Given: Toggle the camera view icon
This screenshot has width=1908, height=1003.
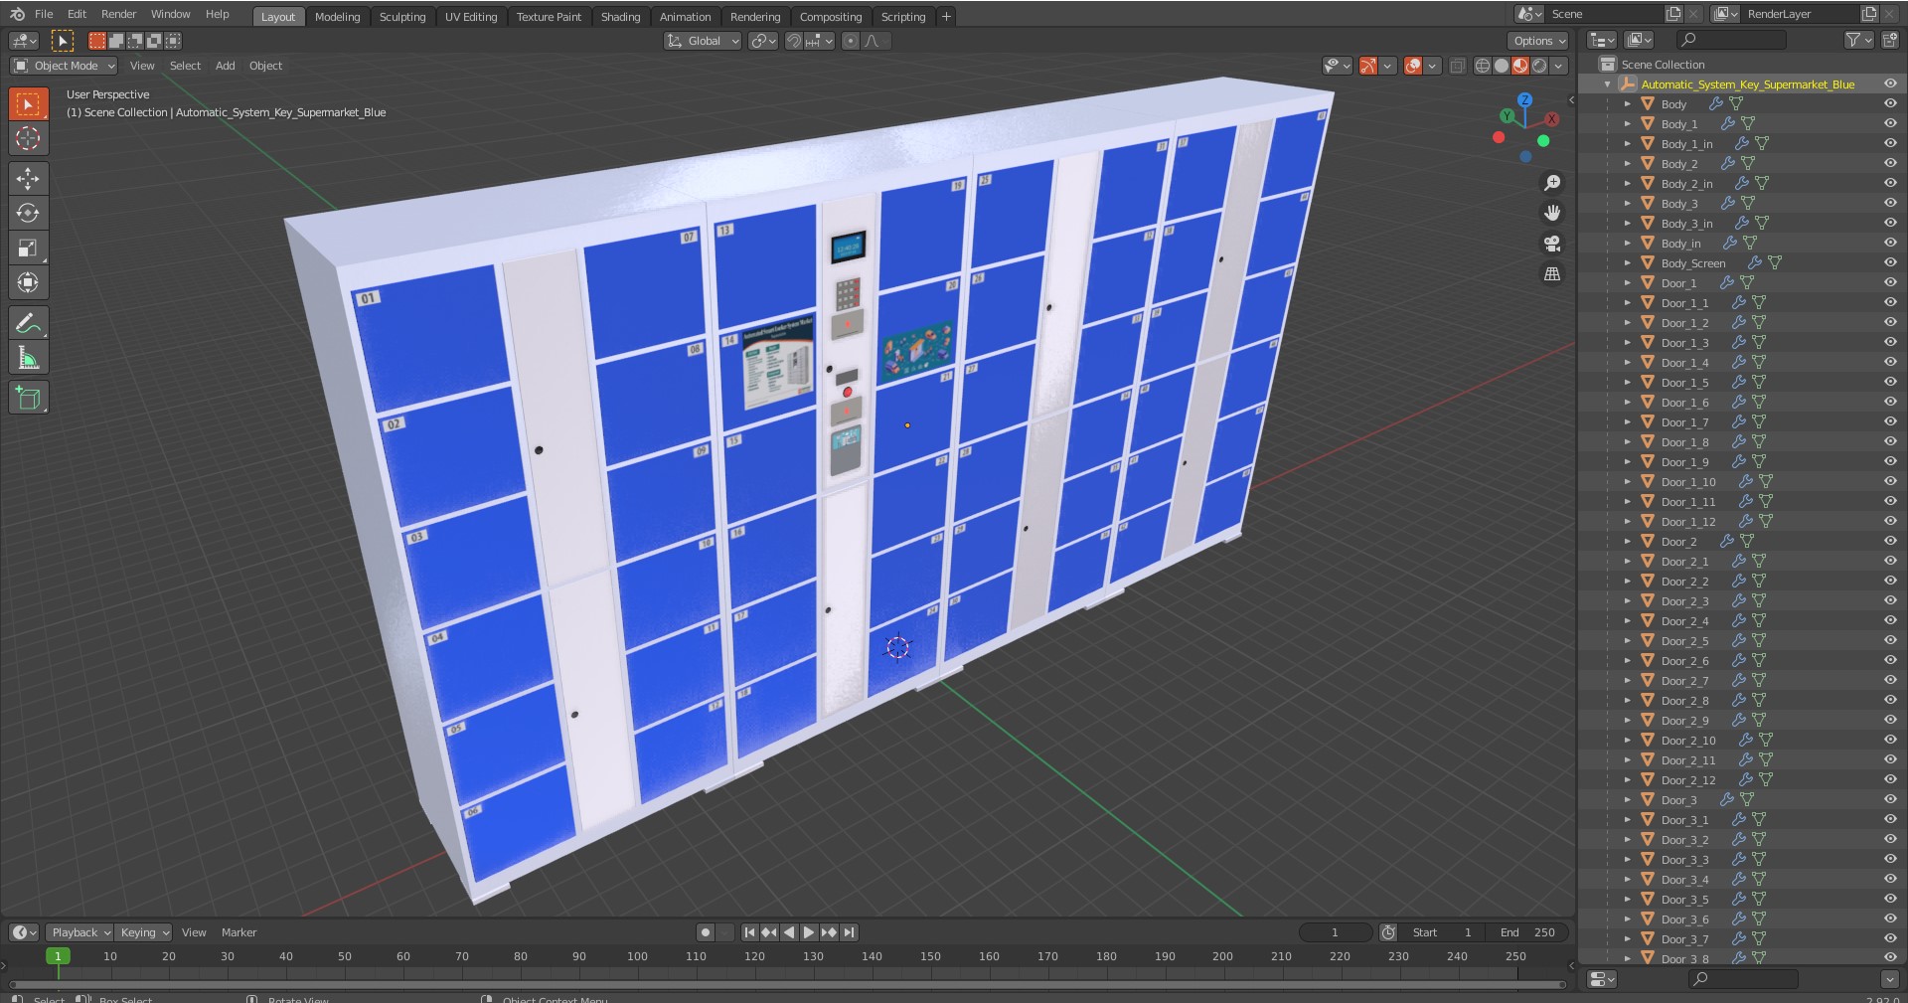Looking at the screenshot, I should 1552,244.
